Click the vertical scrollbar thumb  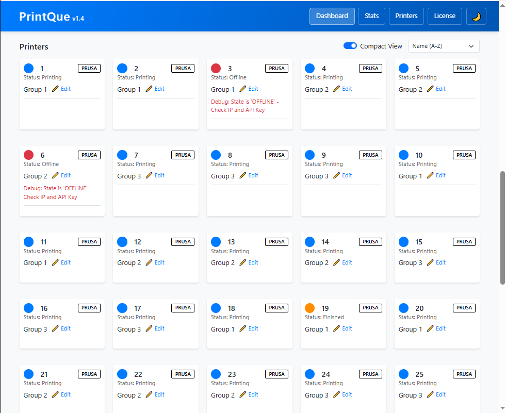pyautogui.click(x=502, y=228)
